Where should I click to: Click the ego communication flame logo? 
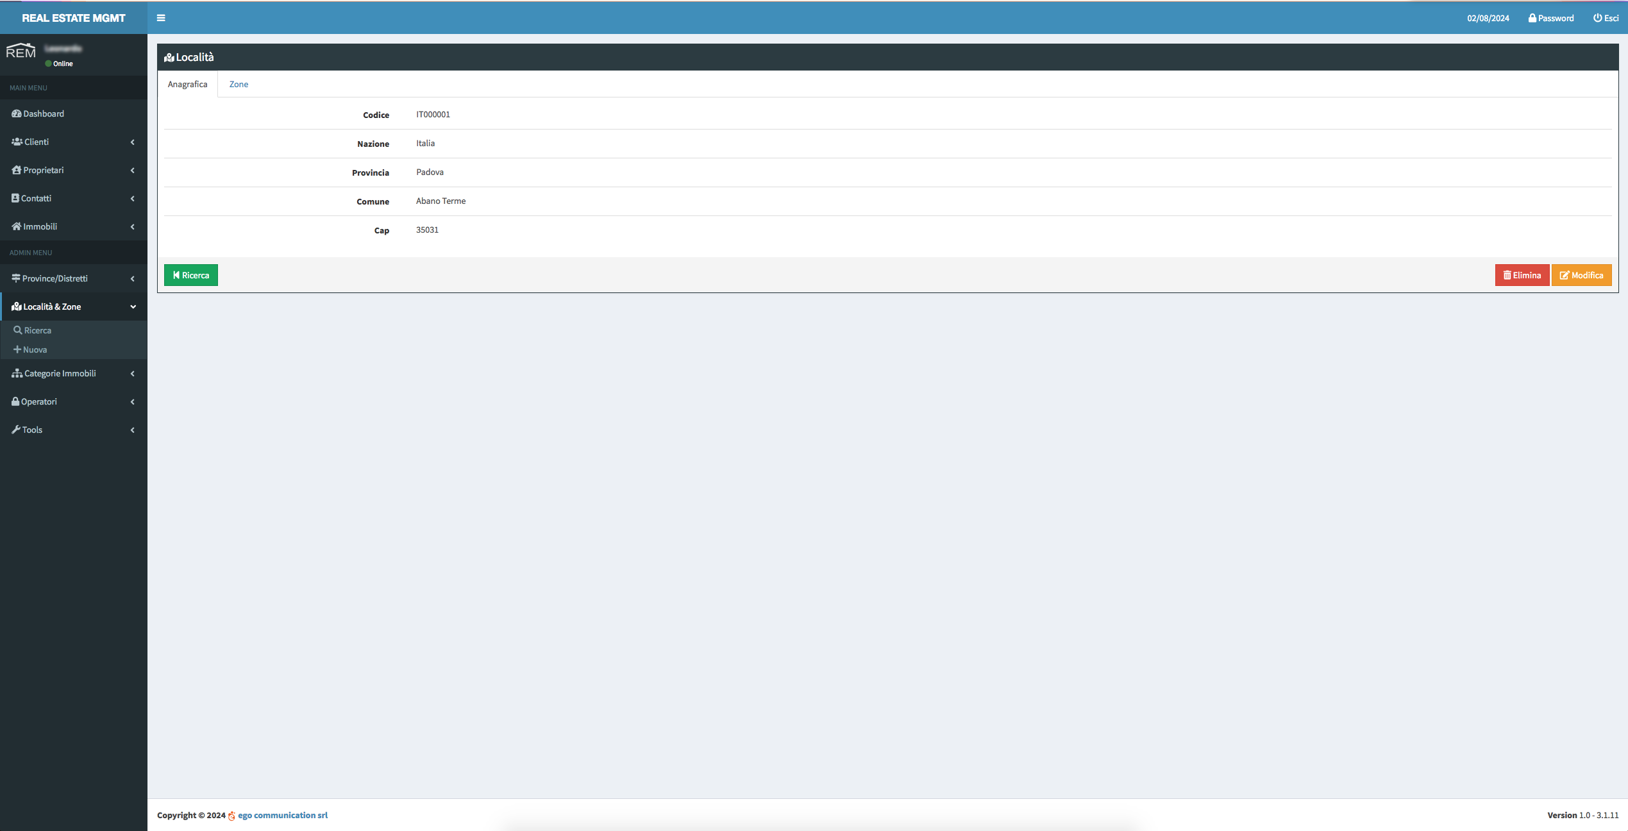point(231,816)
